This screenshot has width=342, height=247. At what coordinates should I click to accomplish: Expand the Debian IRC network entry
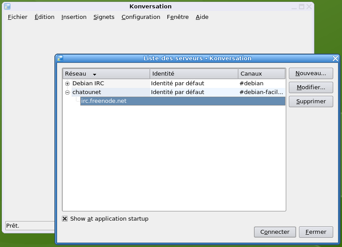pos(68,84)
